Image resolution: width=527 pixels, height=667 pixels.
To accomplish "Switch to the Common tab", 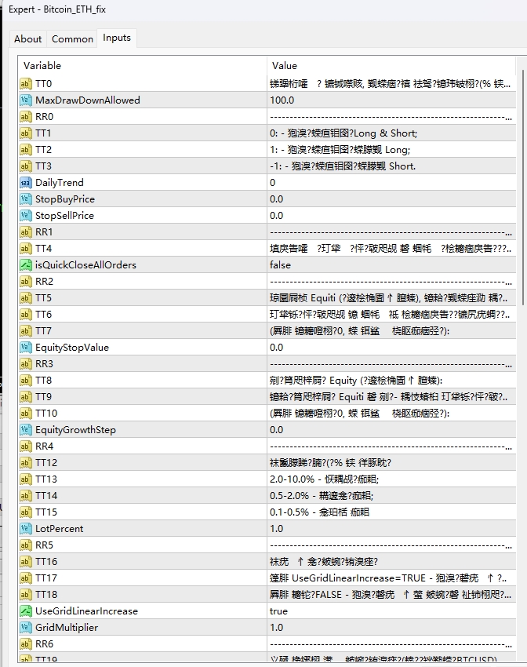I will coord(72,38).
